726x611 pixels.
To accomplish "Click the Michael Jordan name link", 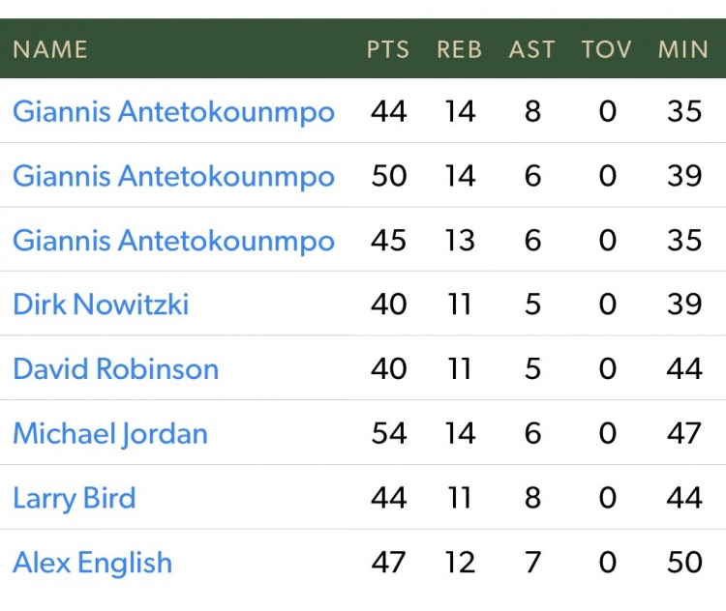I will click(110, 433).
